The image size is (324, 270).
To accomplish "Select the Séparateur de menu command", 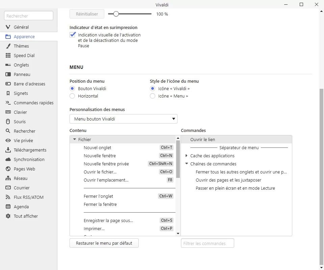I will 236,147.
